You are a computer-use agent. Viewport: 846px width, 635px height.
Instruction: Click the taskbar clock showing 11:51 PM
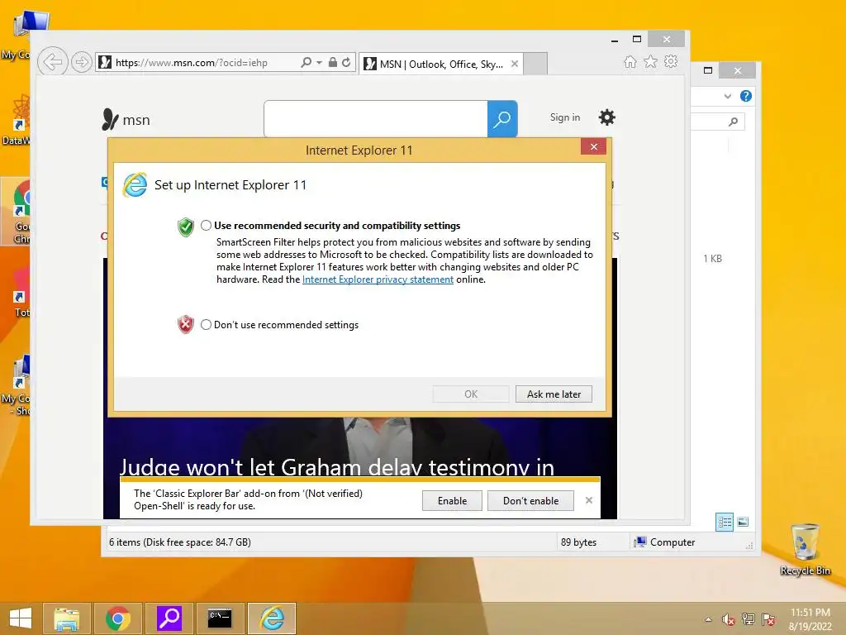tap(810, 619)
